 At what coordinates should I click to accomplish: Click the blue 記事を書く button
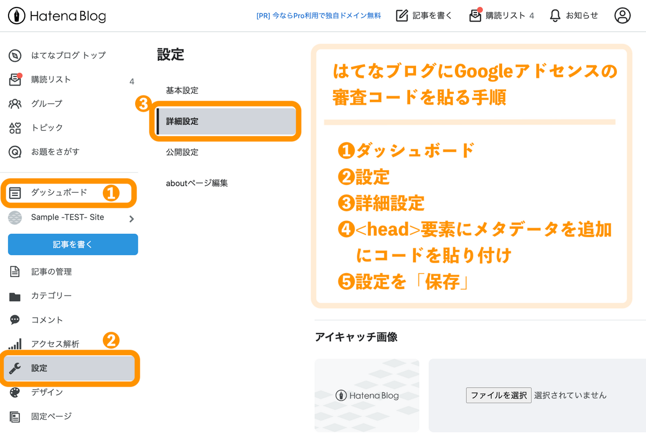(x=73, y=244)
